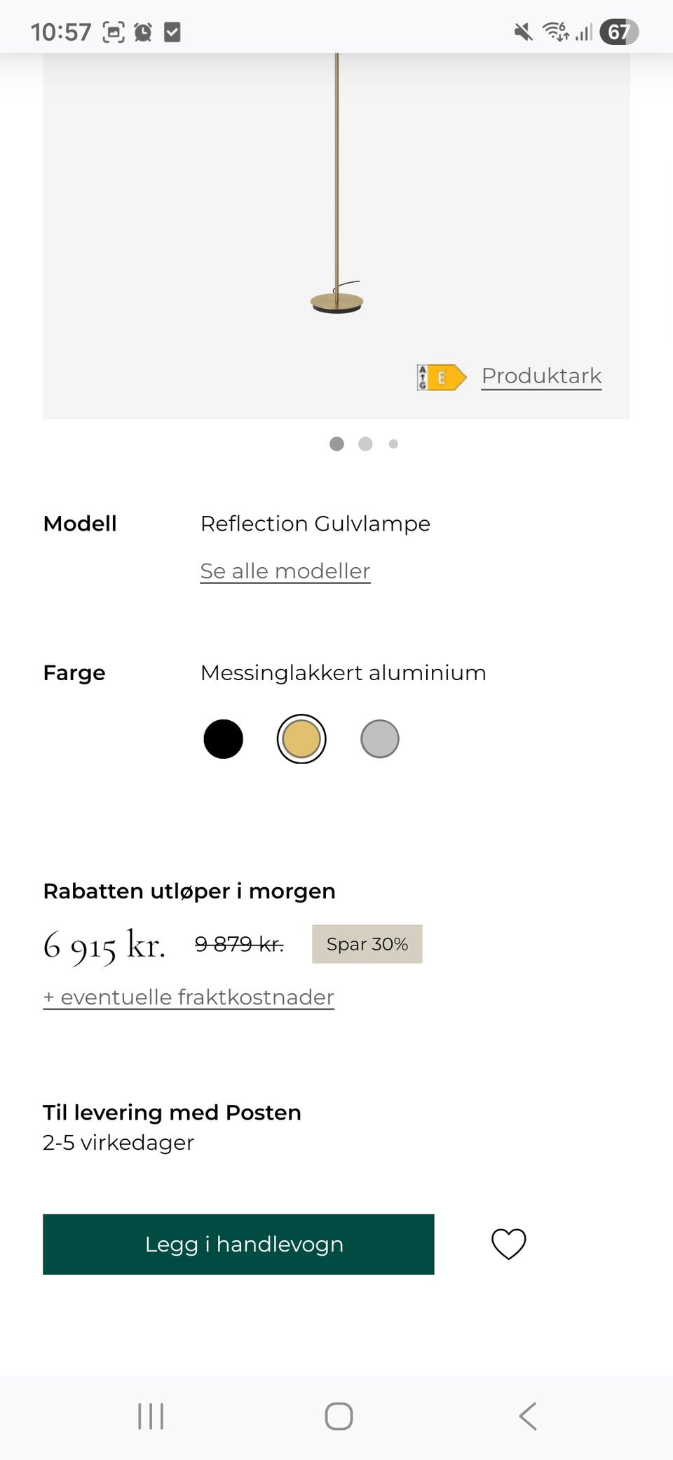Select the brass Messinglakkert aluminium color option
673x1460 pixels.
(301, 738)
